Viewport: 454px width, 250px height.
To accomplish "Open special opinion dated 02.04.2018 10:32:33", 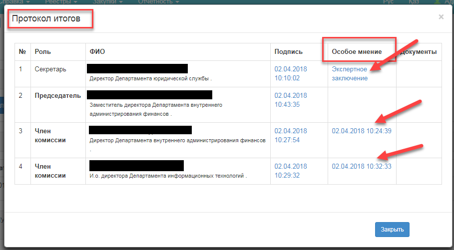I will pyautogui.click(x=361, y=167).
